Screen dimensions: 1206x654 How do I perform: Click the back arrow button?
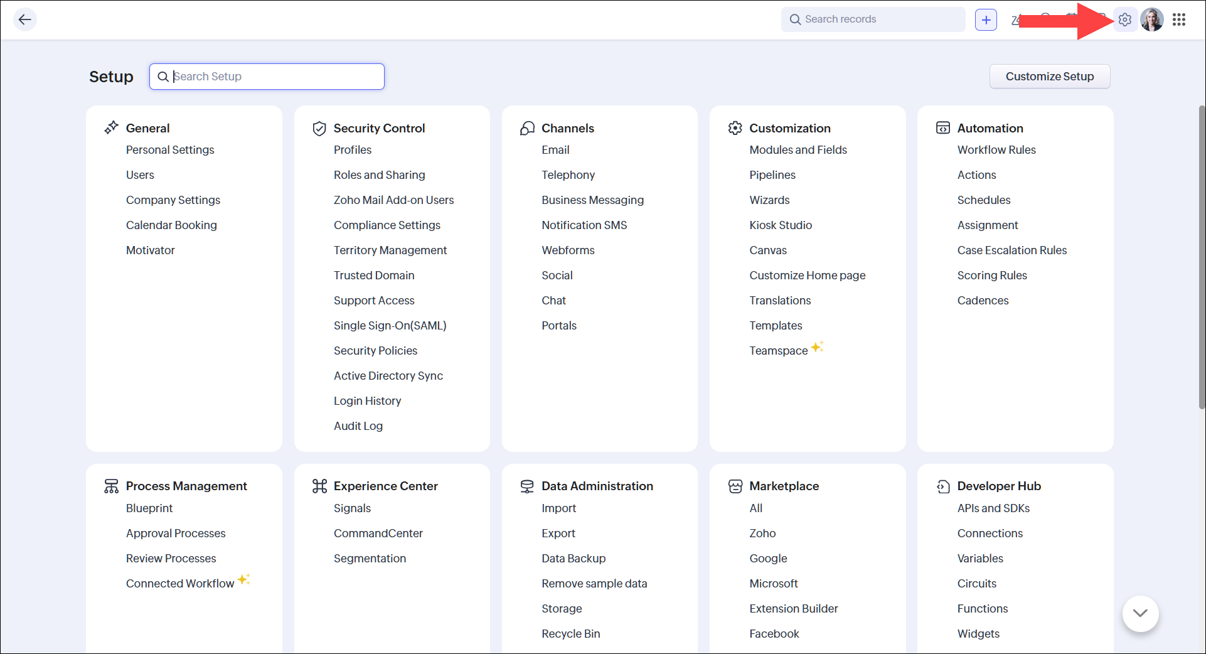24,19
